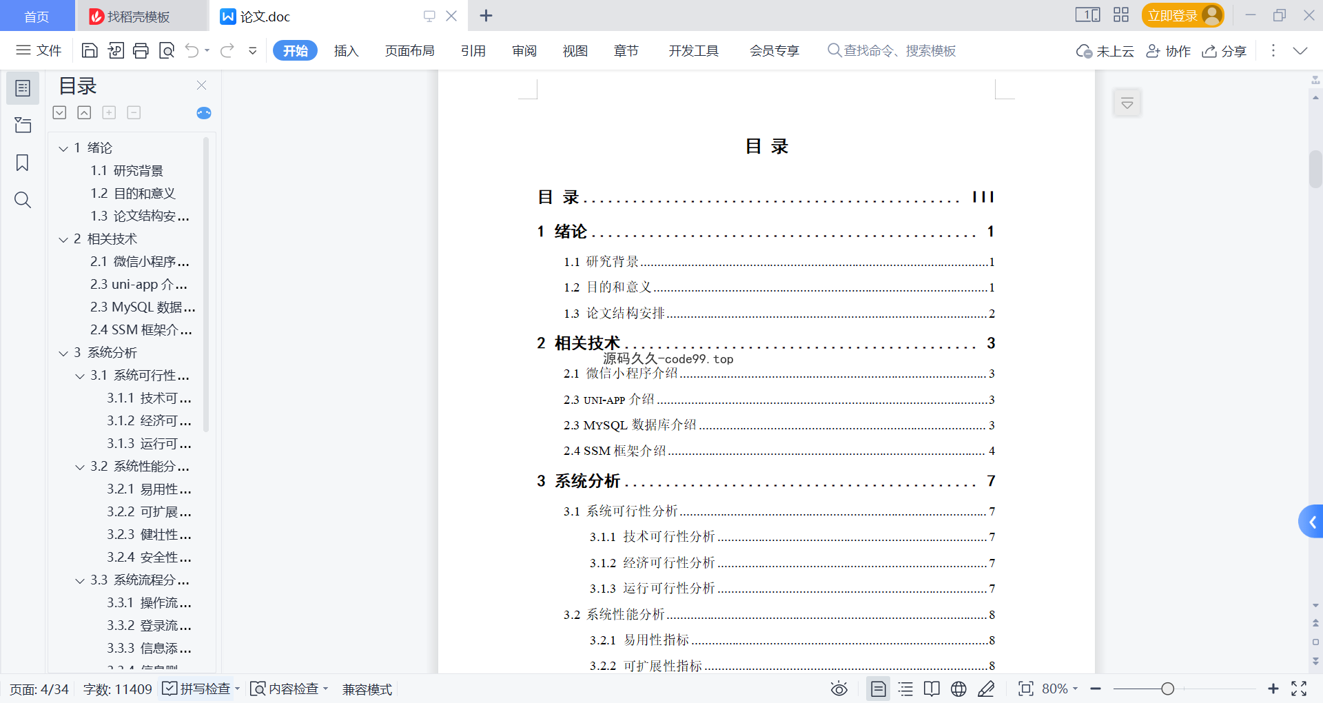
Task: Toggle eye protection mode icon
Action: click(x=839, y=689)
